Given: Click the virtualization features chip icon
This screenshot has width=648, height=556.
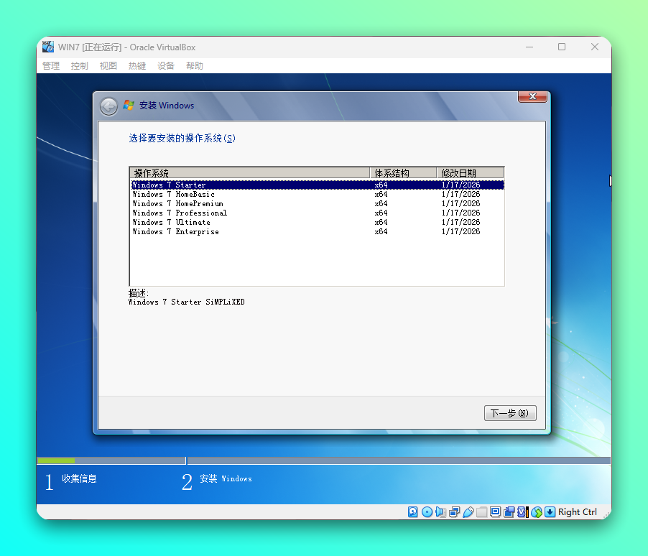Looking at the screenshot, I should [x=523, y=511].
